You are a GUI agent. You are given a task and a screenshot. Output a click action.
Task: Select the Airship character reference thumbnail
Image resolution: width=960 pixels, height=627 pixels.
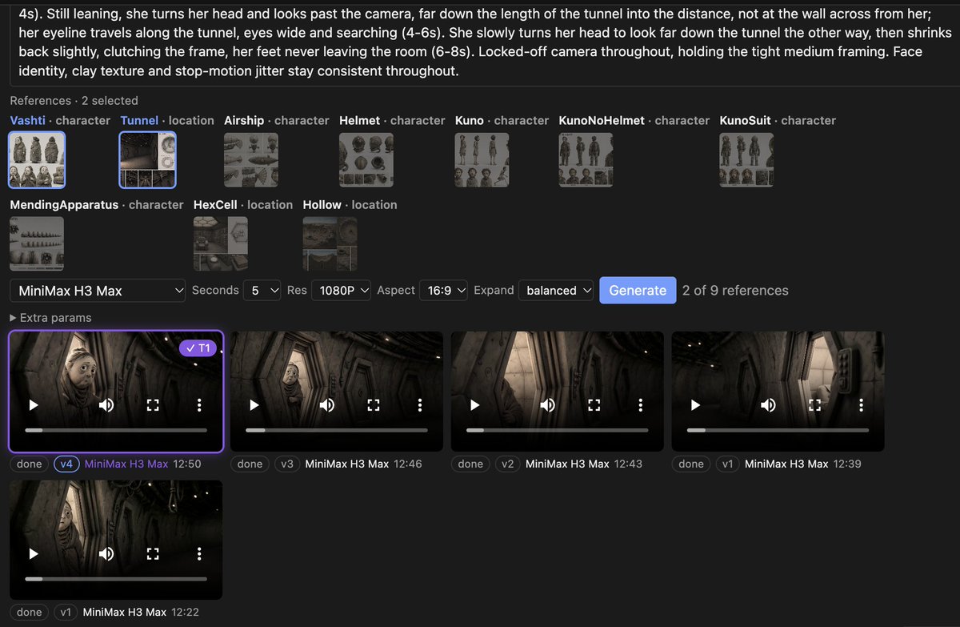pos(251,159)
